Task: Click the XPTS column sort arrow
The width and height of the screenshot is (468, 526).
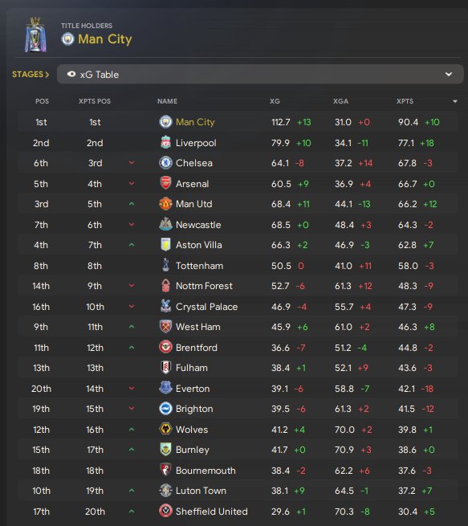Action: point(455,101)
